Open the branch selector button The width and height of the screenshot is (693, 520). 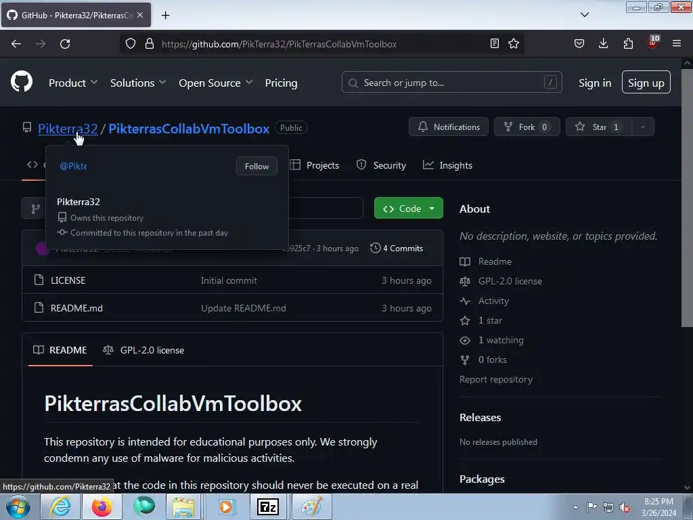[35, 209]
